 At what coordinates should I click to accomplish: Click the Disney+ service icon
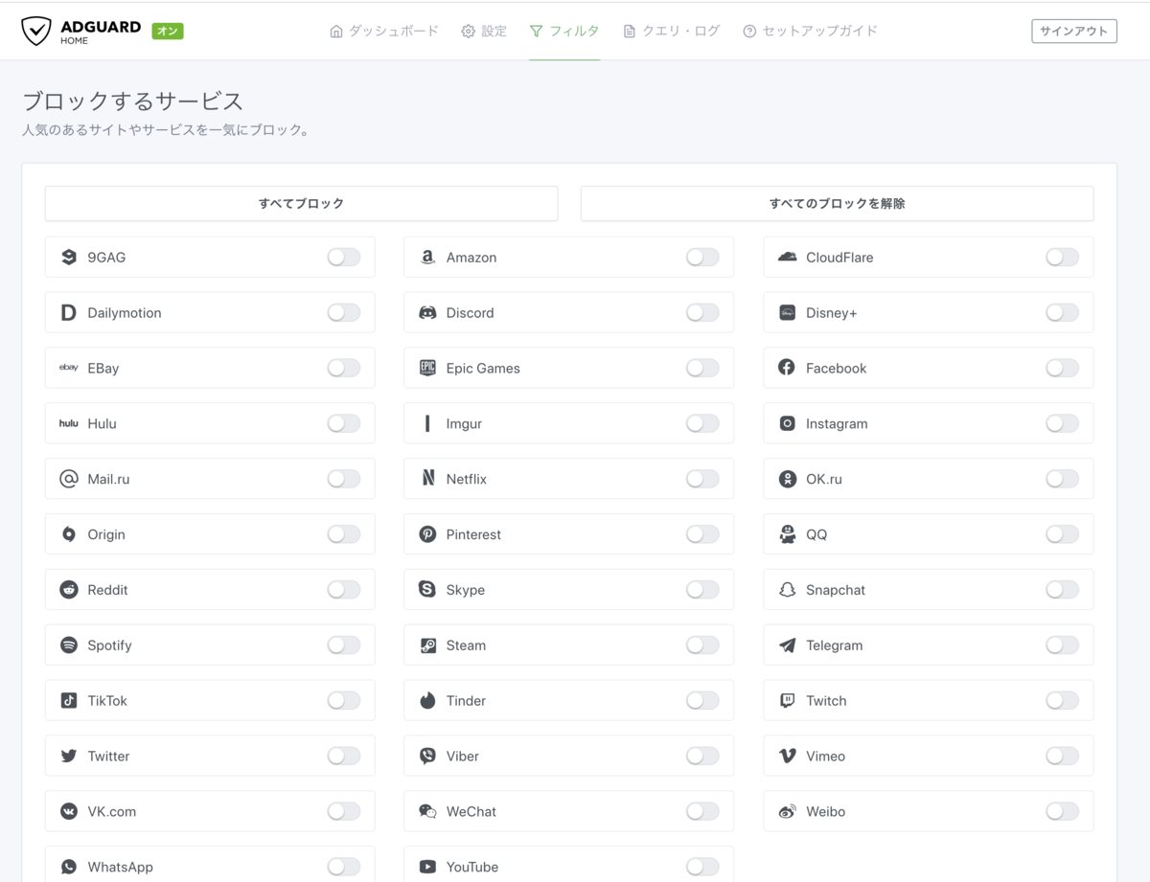coord(787,312)
